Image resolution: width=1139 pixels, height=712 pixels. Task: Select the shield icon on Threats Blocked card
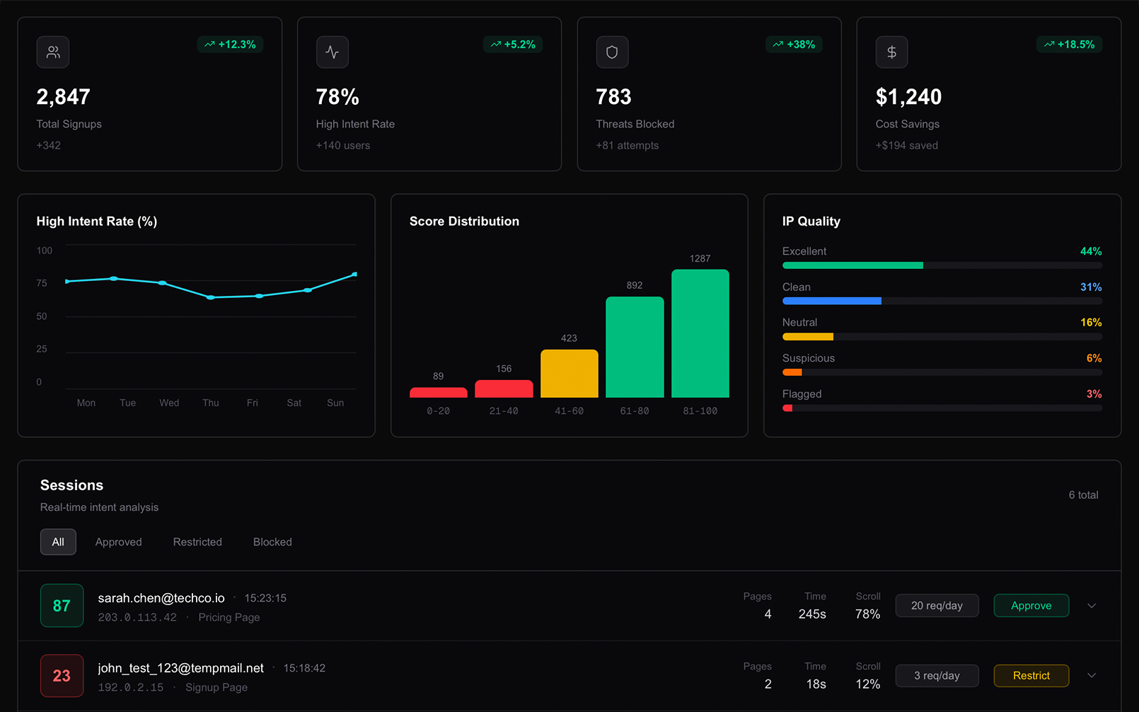click(x=612, y=52)
